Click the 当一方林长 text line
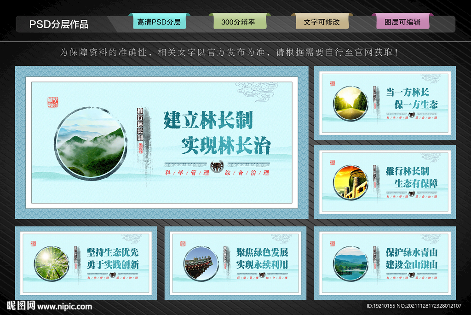 [x=408, y=92]
